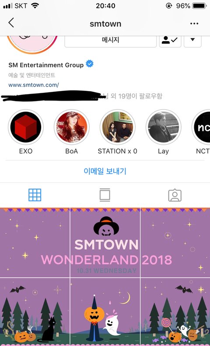This screenshot has width=210, height=346.
Task: Switch to the feed list view tab
Action: [105, 195]
